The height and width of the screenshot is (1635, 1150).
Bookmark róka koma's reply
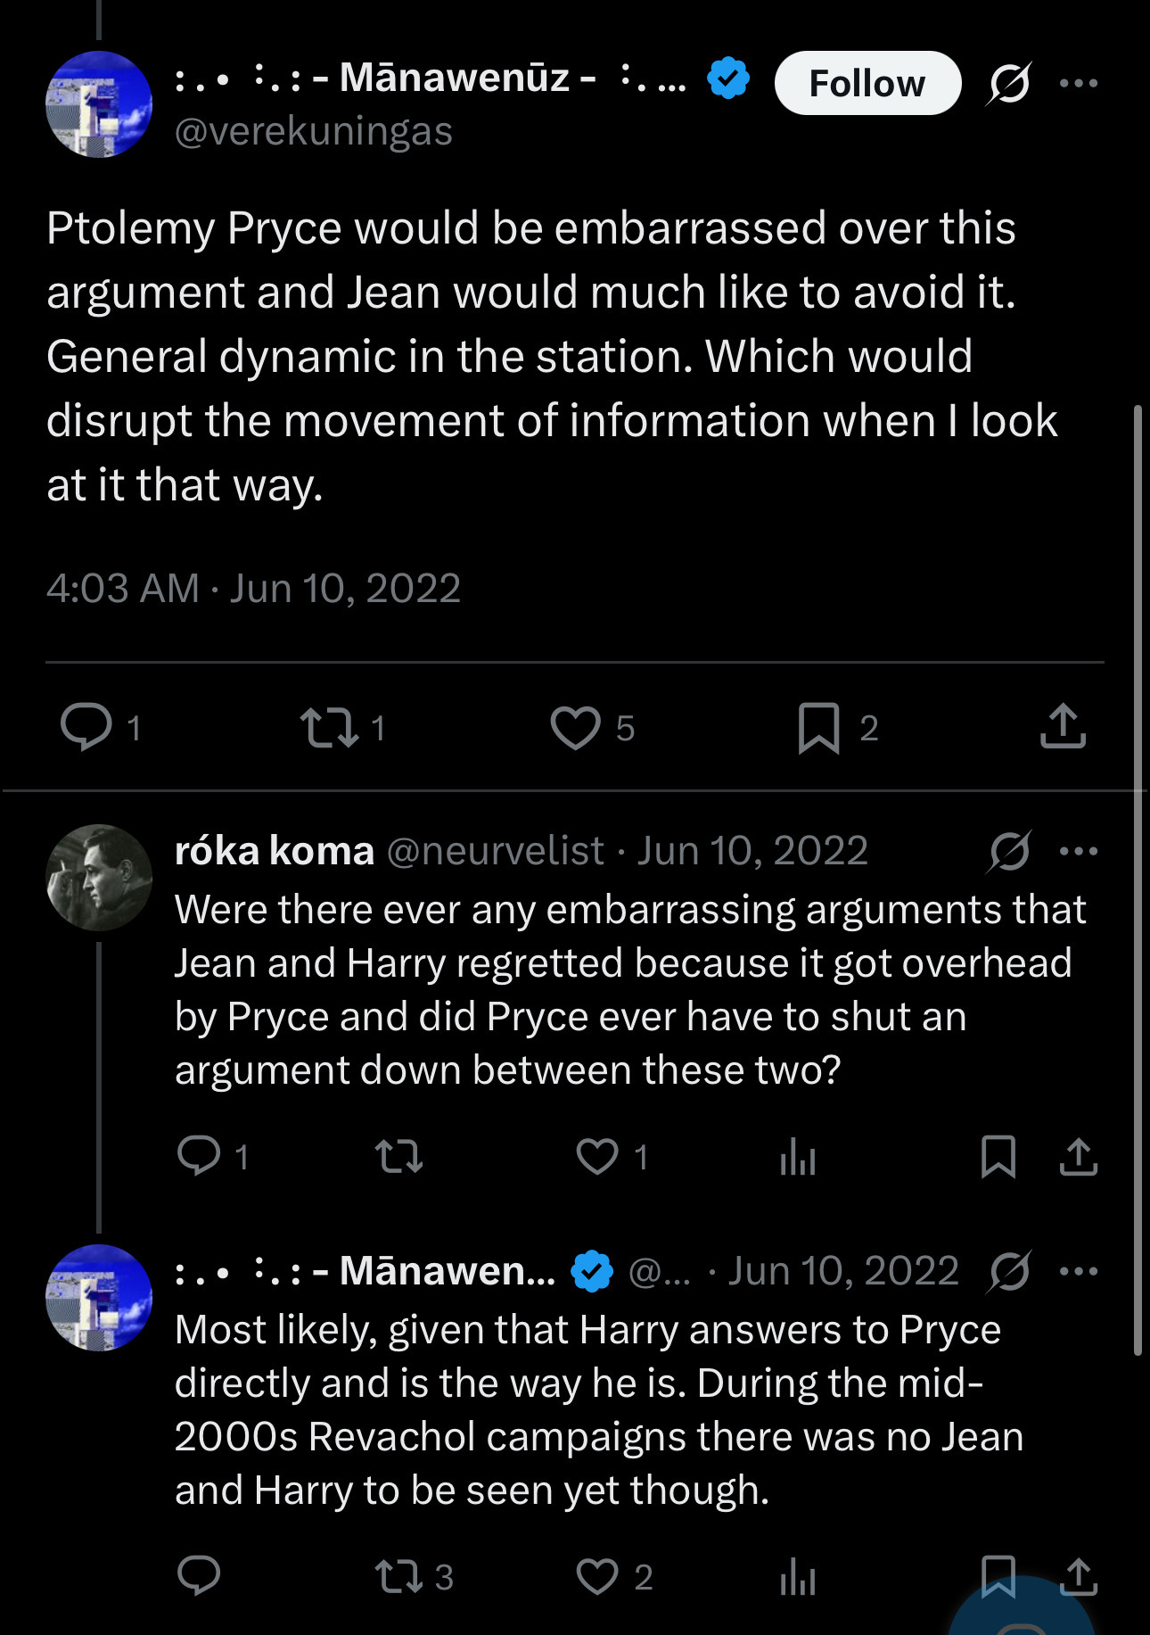coord(998,1157)
